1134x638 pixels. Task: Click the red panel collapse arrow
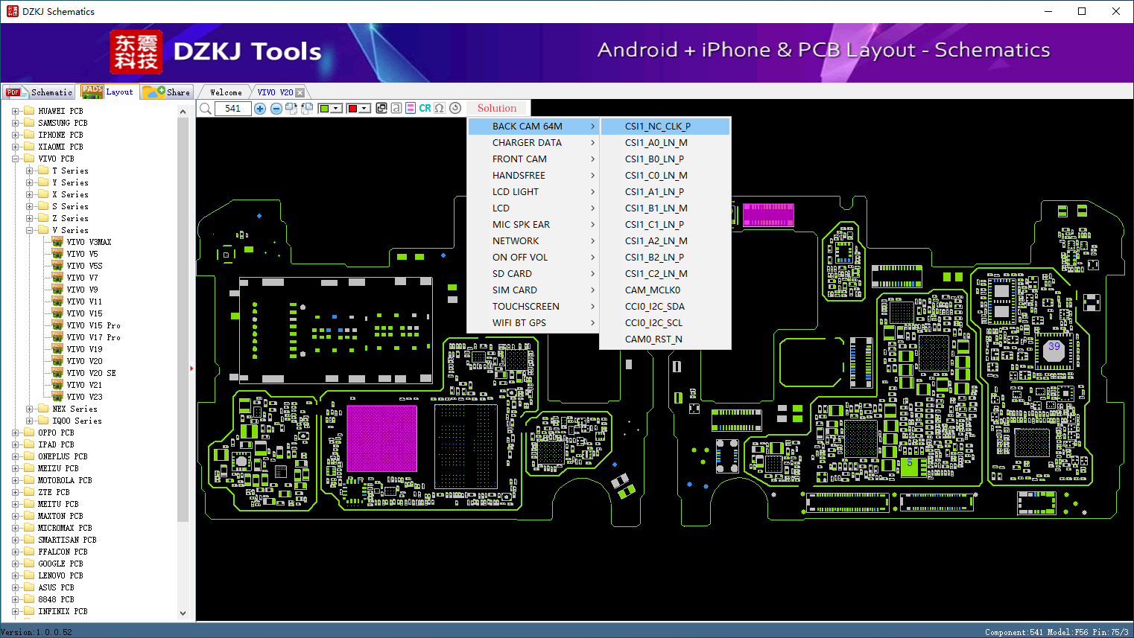tap(191, 368)
